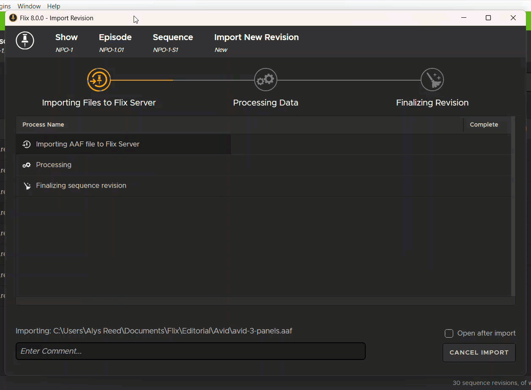Viewport: 531px width, 390px height.
Task: Click the Processing Data gears icon
Action: tap(265, 80)
